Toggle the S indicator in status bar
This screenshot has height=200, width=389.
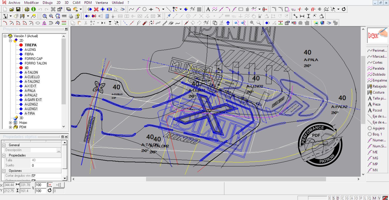click(x=334, y=198)
